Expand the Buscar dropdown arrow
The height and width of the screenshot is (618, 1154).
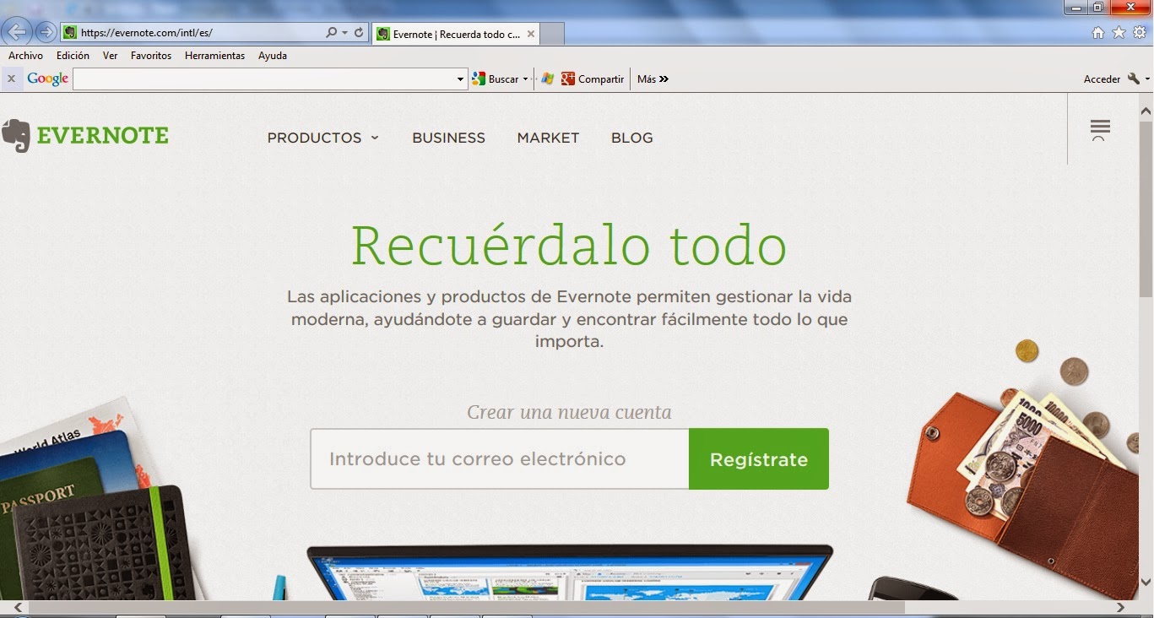pyautogui.click(x=525, y=79)
